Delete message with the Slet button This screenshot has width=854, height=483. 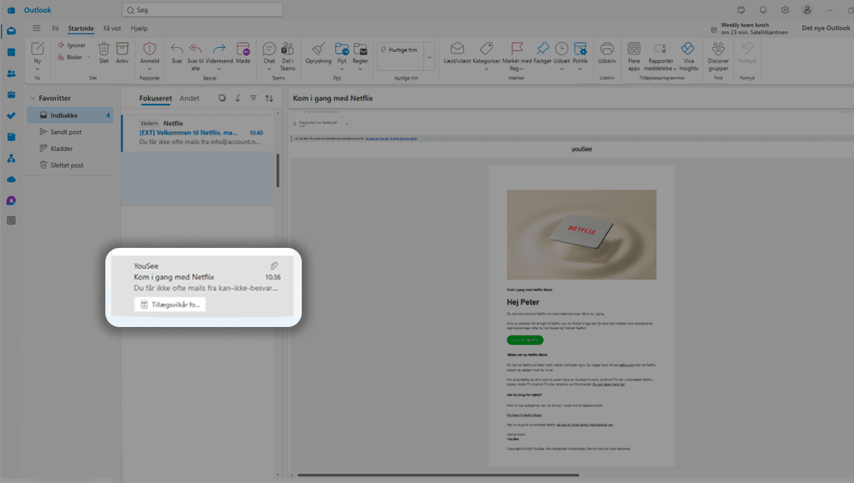[x=104, y=53]
